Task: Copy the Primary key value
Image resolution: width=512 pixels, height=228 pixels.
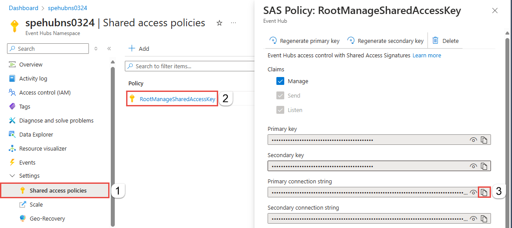Action: [x=484, y=140]
